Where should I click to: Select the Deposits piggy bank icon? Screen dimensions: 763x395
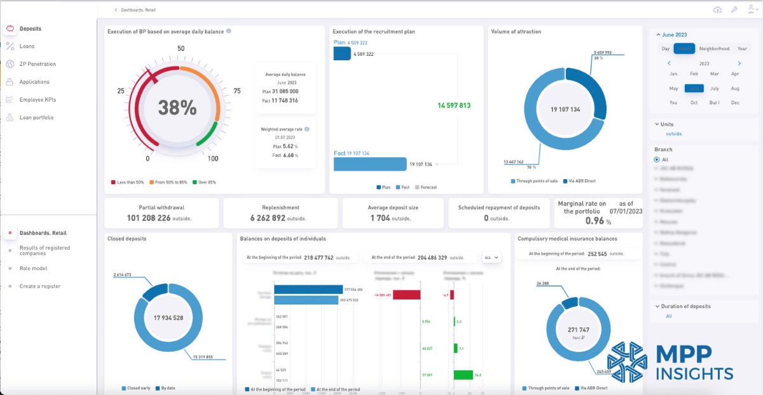point(10,29)
